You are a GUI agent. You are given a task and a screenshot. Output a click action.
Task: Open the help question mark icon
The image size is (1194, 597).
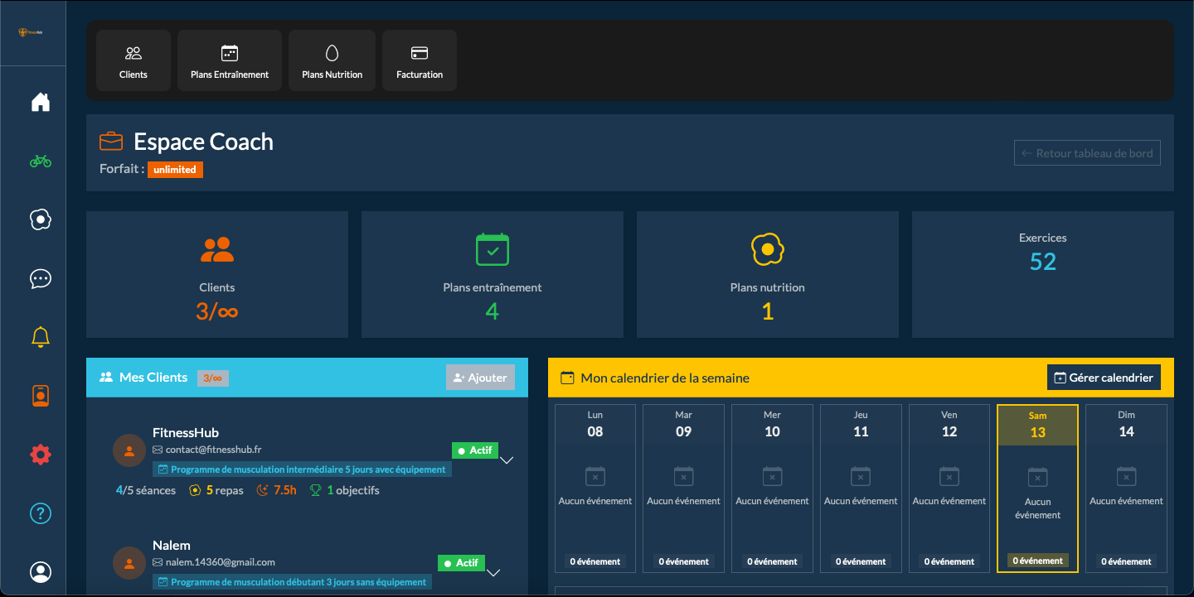(x=40, y=513)
